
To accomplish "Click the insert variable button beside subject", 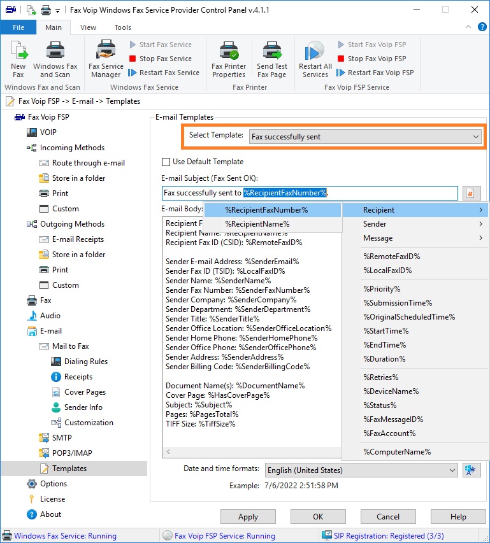I will (472, 193).
